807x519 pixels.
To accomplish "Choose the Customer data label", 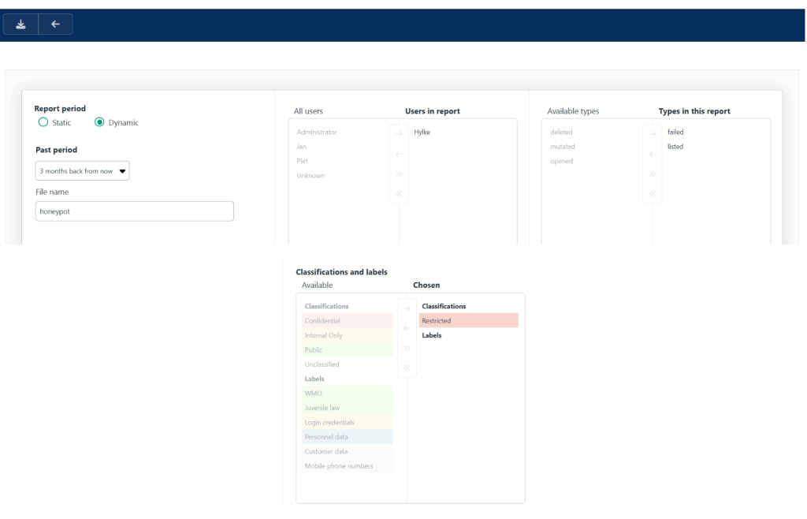I will [x=348, y=451].
